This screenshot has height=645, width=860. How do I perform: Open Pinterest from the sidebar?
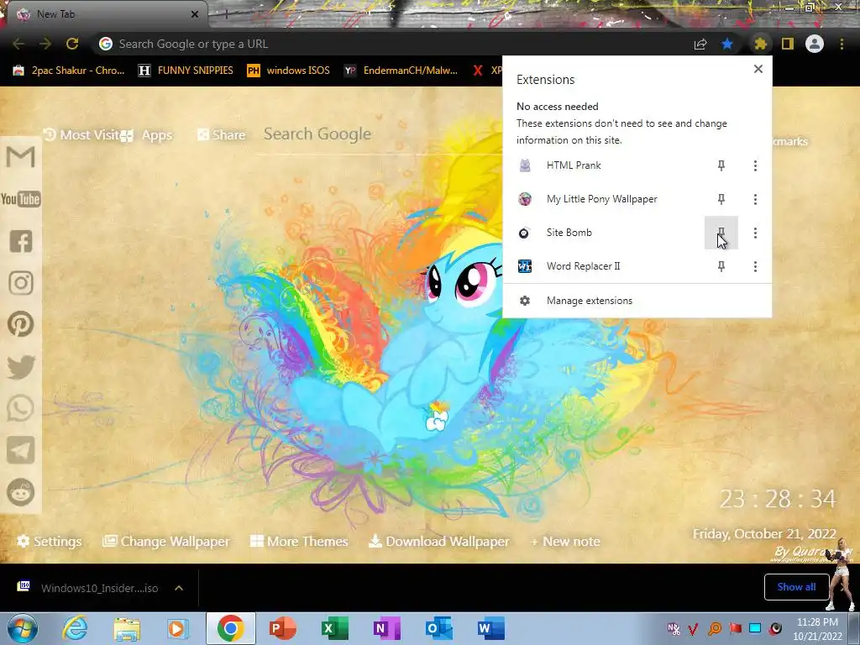click(x=21, y=325)
